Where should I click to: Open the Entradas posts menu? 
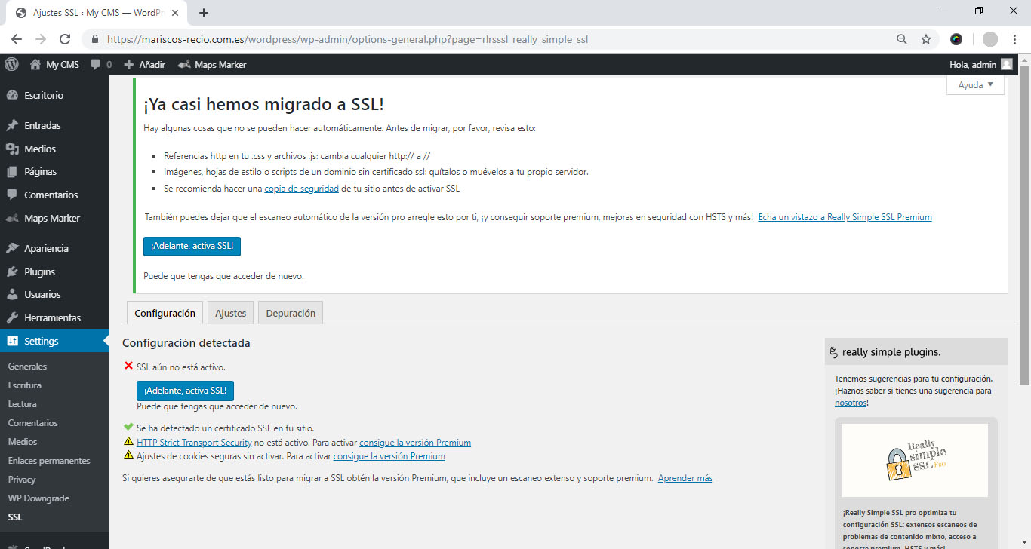tap(54, 126)
